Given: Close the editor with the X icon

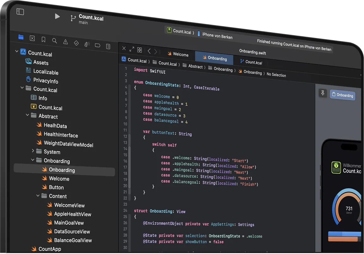Looking at the screenshot, I should point(124,48).
